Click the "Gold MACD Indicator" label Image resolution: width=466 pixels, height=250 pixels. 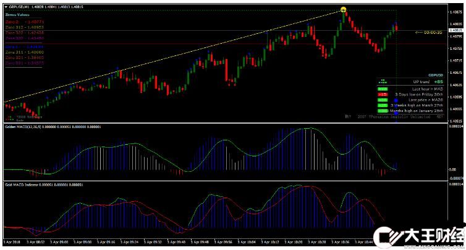22,185
